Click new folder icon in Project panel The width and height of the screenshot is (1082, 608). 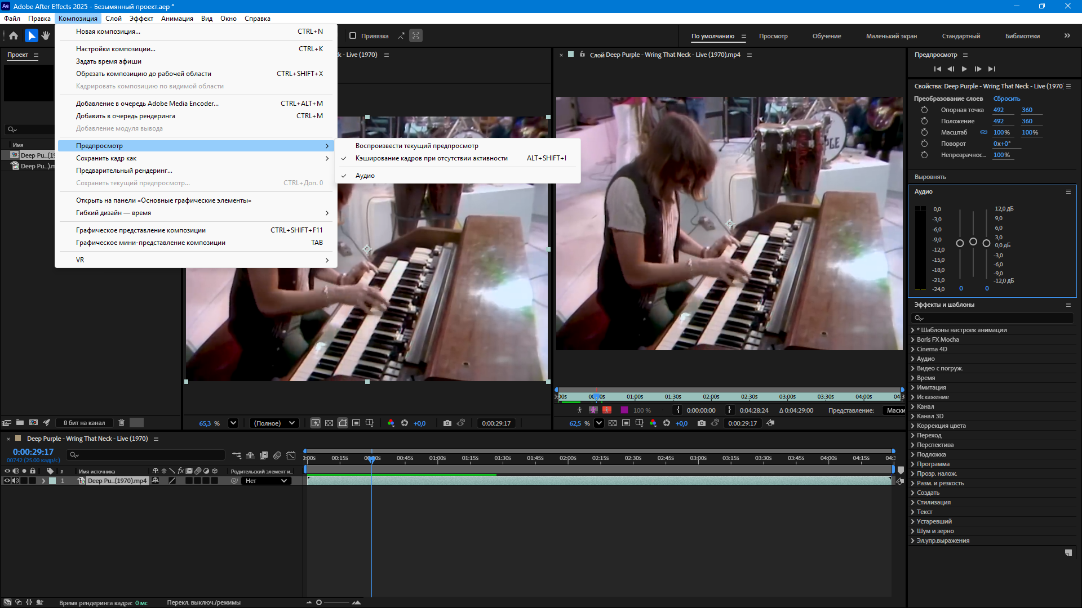pos(20,423)
